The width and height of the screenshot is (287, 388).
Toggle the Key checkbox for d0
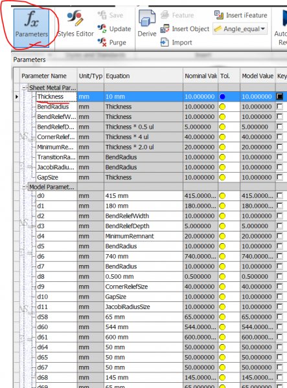(x=280, y=195)
